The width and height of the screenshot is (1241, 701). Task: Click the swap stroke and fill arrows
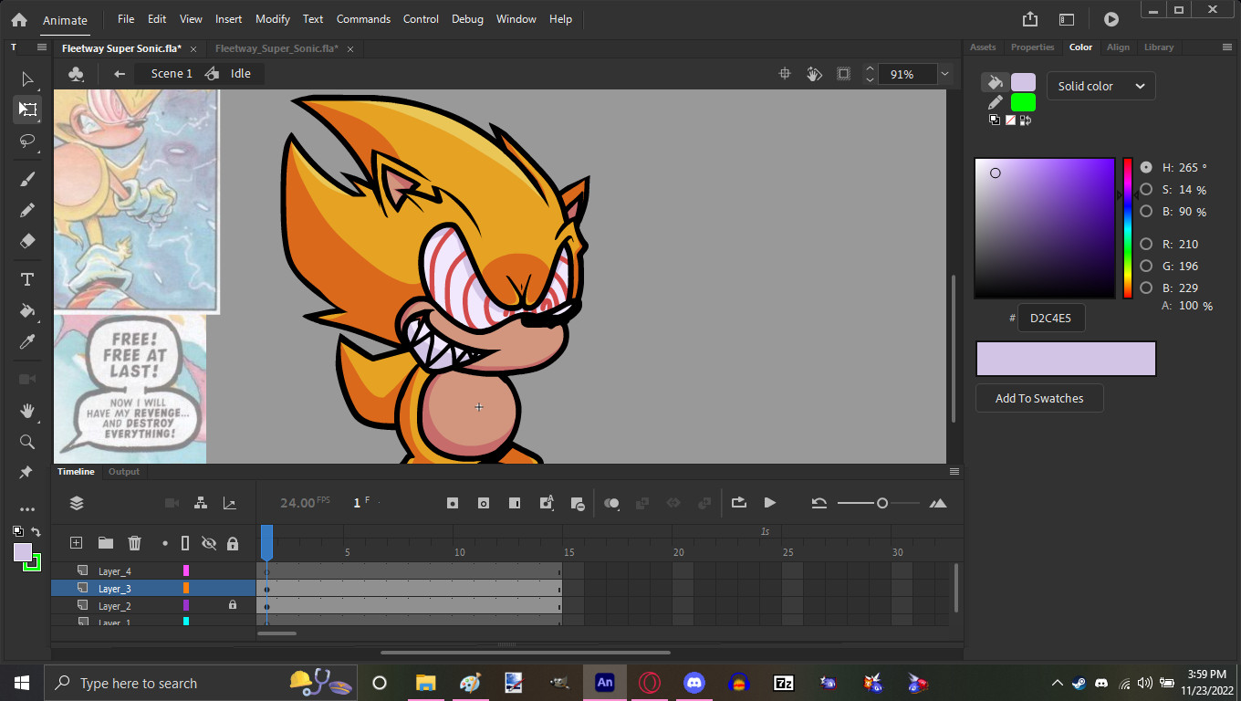click(x=36, y=531)
